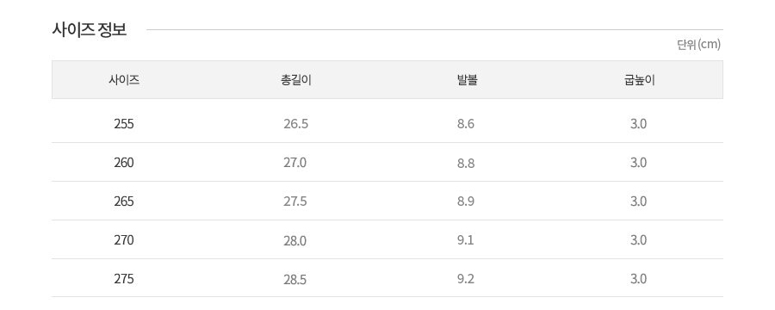This screenshot has width=775, height=310.
Task: Click total length value 27.0
Action: coord(295,163)
